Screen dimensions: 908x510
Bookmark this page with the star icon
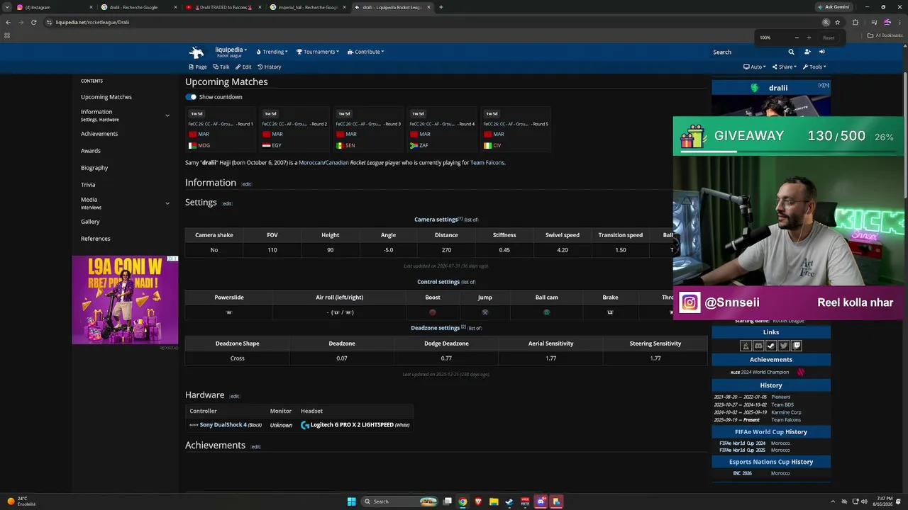pyautogui.click(x=838, y=22)
